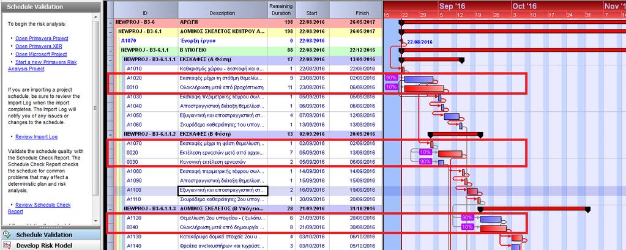The height and width of the screenshot is (250, 626).
Task: Select 0020 red Gantt bar
Action: (x=450, y=154)
